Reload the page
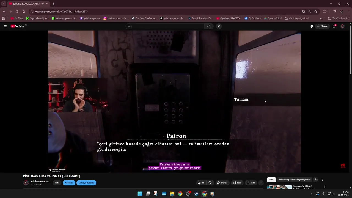 coord(17,12)
